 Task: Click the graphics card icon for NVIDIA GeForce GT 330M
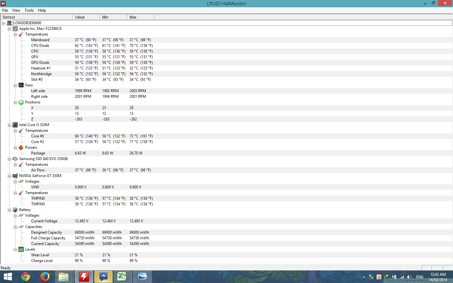pos(15,176)
